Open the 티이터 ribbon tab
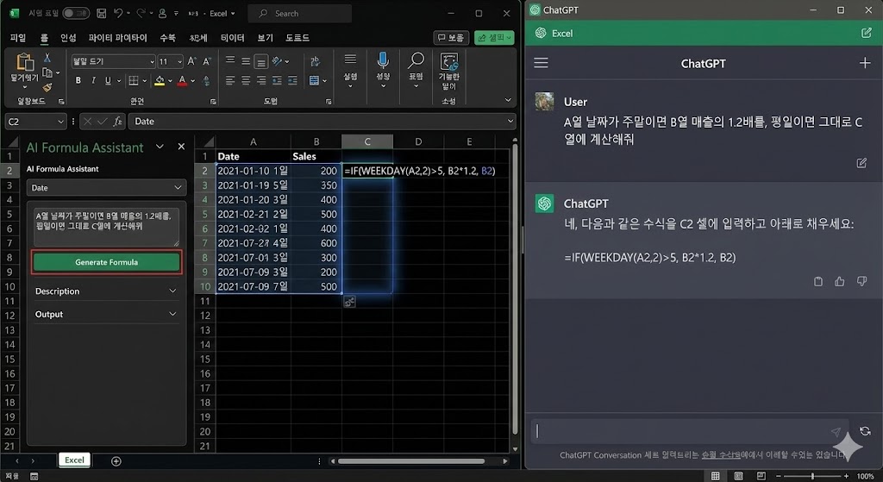 point(233,38)
